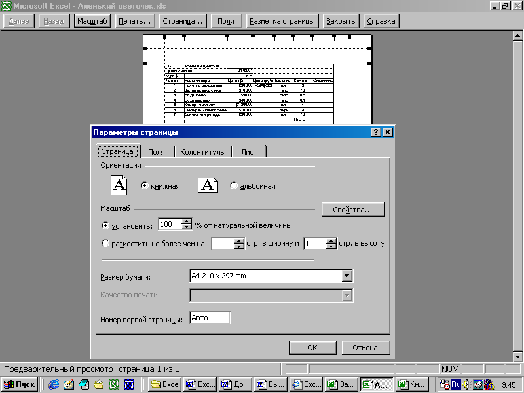Screen dimensions: 524x393
Task: Close preview with the Закрыть button
Action: point(341,21)
